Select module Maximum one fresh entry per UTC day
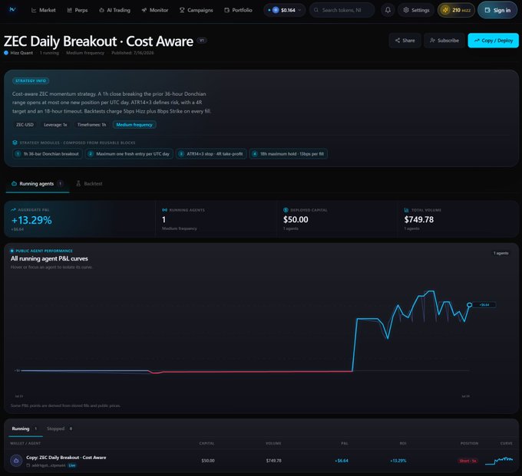 coord(129,154)
